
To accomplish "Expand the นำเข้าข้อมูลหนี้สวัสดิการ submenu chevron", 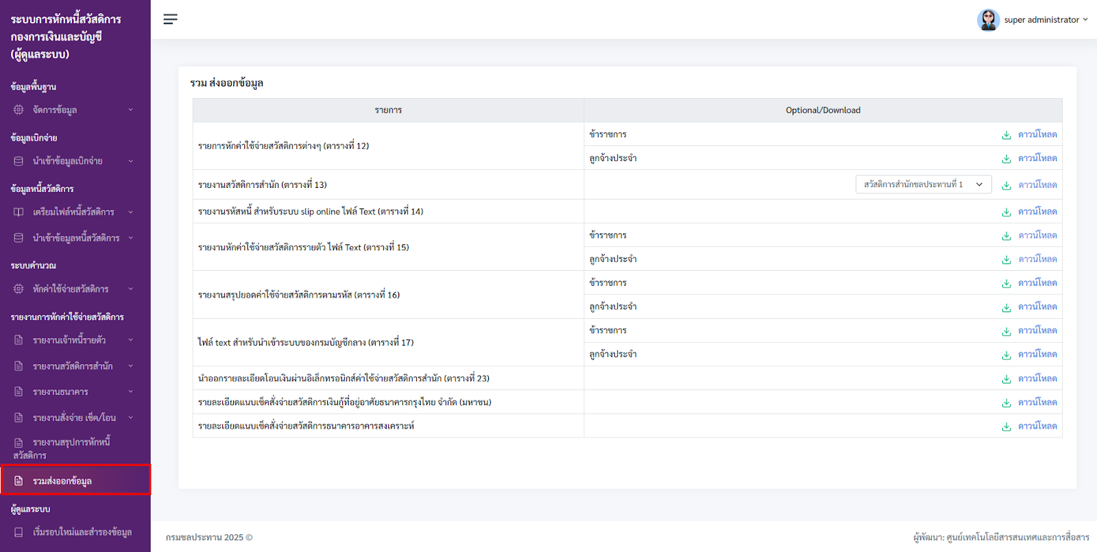I will [131, 238].
